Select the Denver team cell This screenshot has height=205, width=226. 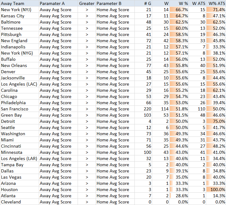coord(20,72)
